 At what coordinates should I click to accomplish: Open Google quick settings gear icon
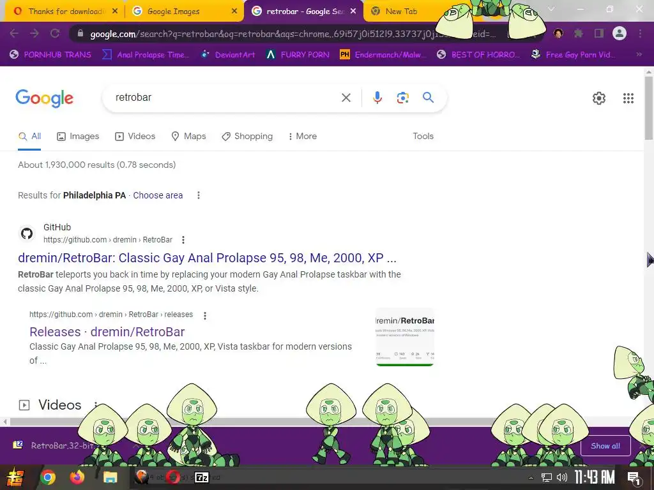pyautogui.click(x=599, y=98)
